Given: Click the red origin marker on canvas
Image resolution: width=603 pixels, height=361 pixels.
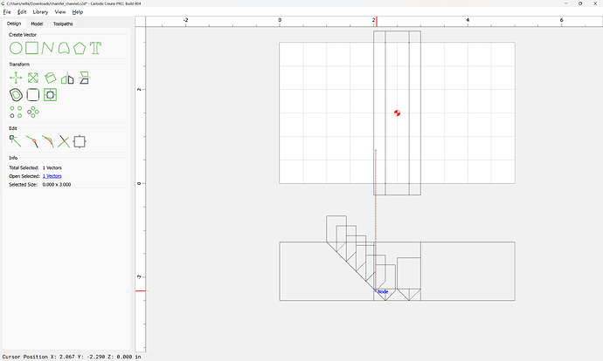Looking at the screenshot, I should (397, 113).
